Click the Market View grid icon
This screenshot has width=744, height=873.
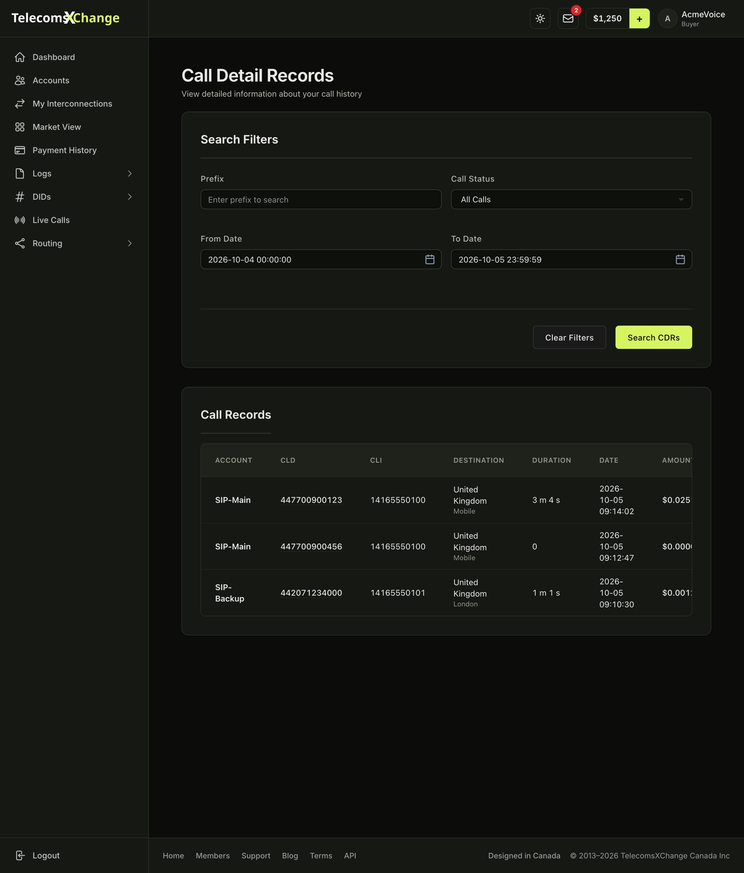coord(20,127)
